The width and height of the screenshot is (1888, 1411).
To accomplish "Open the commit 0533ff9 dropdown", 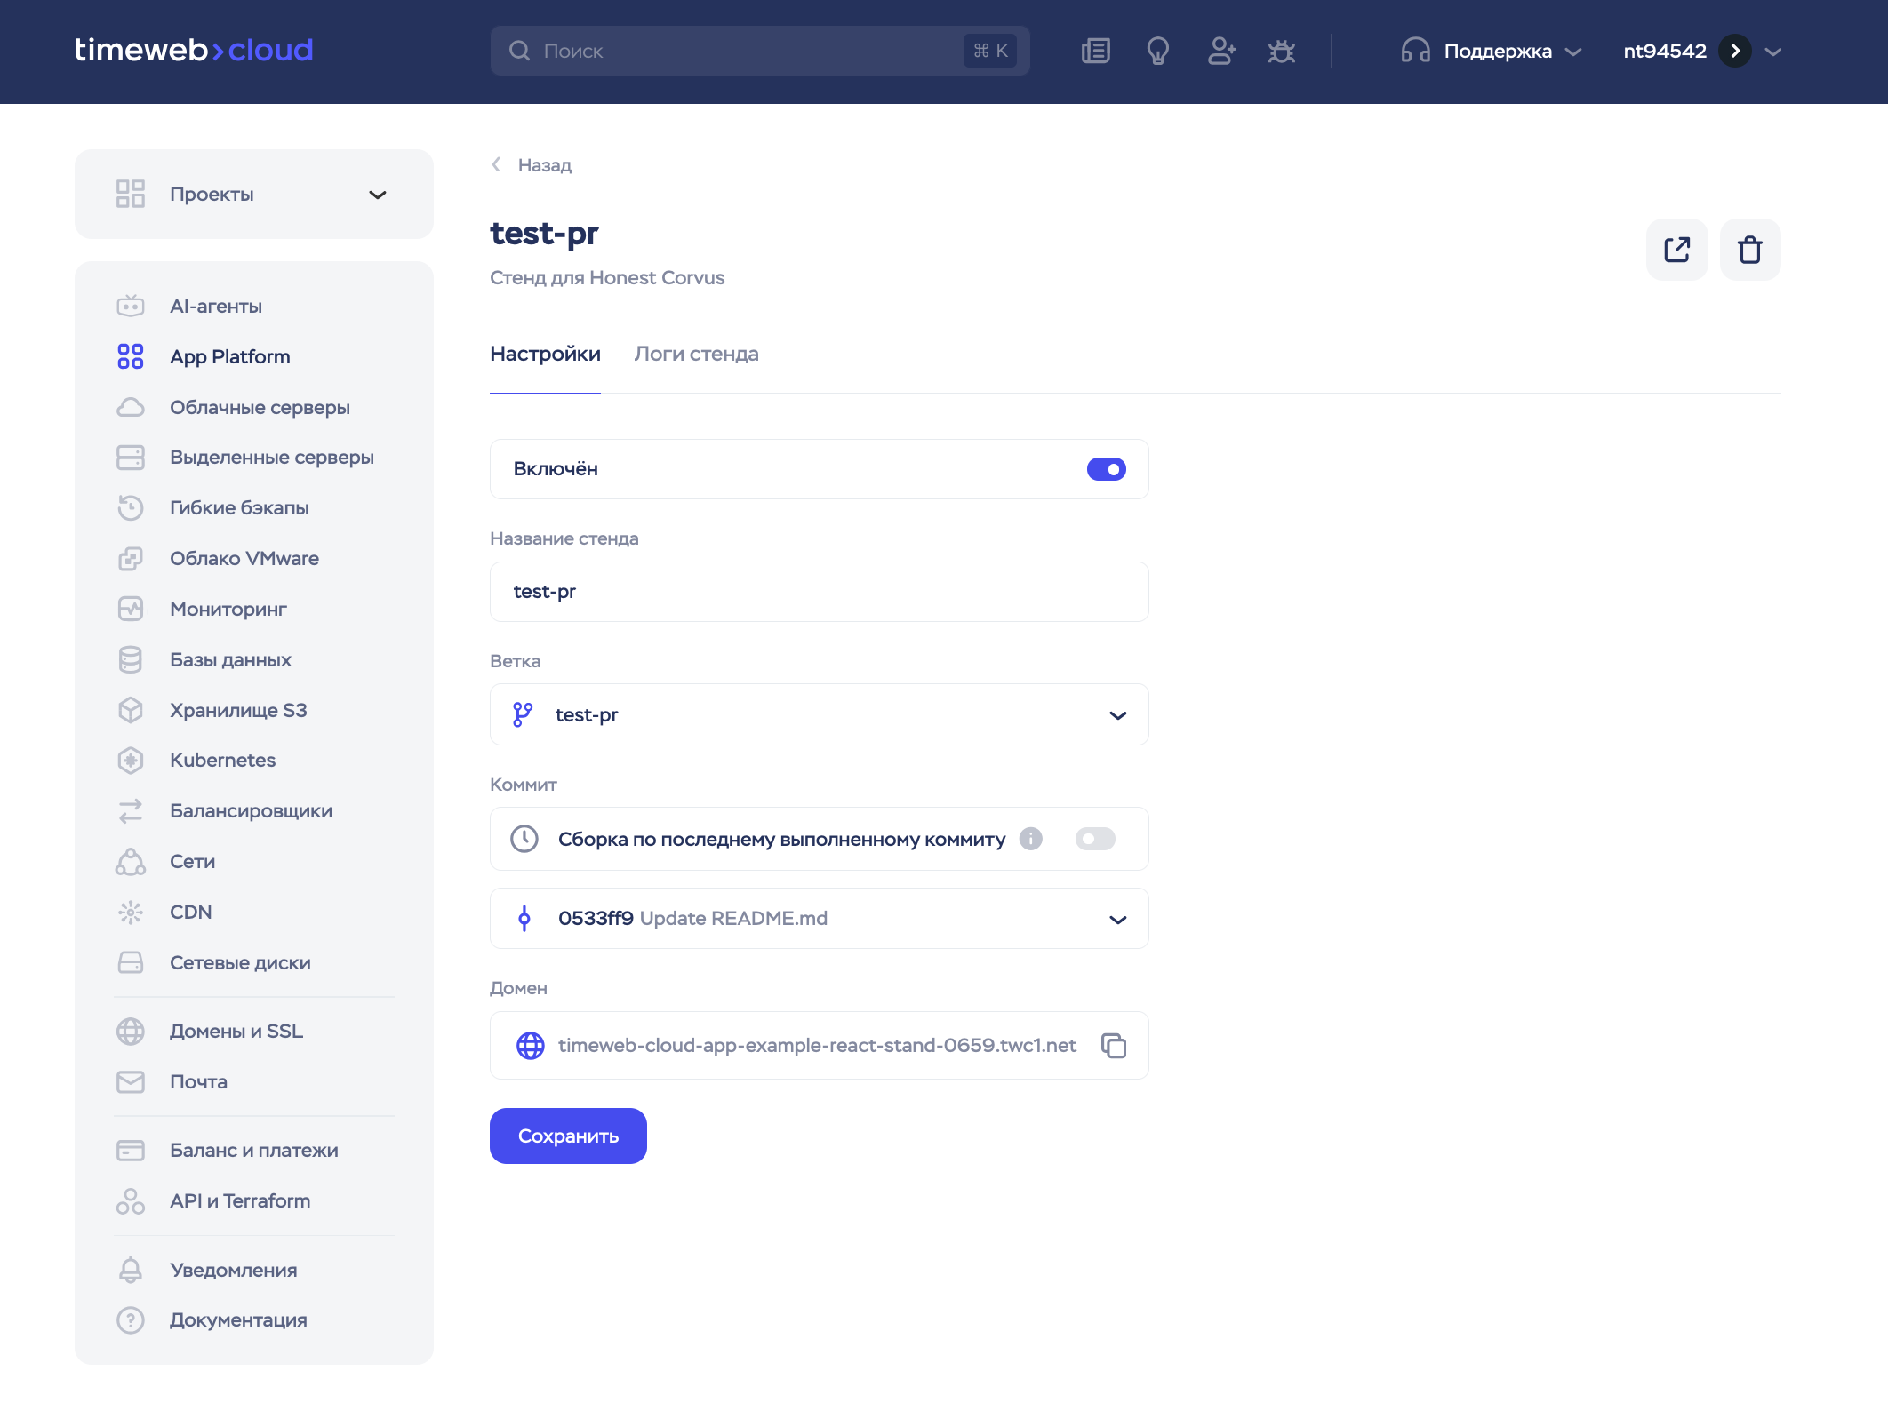I will 819,919.
